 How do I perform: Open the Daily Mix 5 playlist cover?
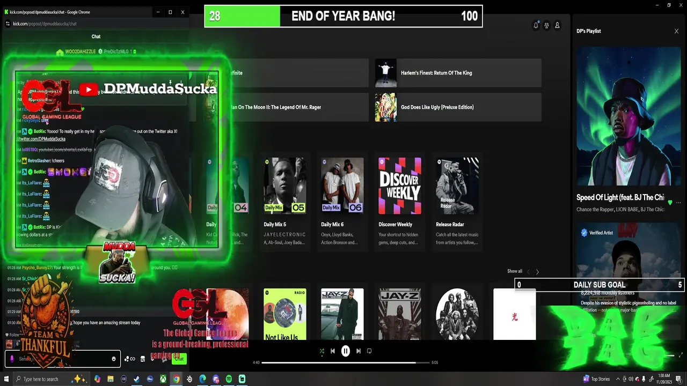(285, 185)
